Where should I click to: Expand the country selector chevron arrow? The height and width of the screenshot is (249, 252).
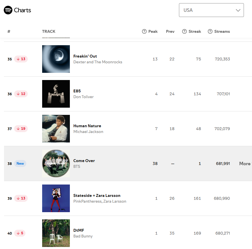coord(238,10)
